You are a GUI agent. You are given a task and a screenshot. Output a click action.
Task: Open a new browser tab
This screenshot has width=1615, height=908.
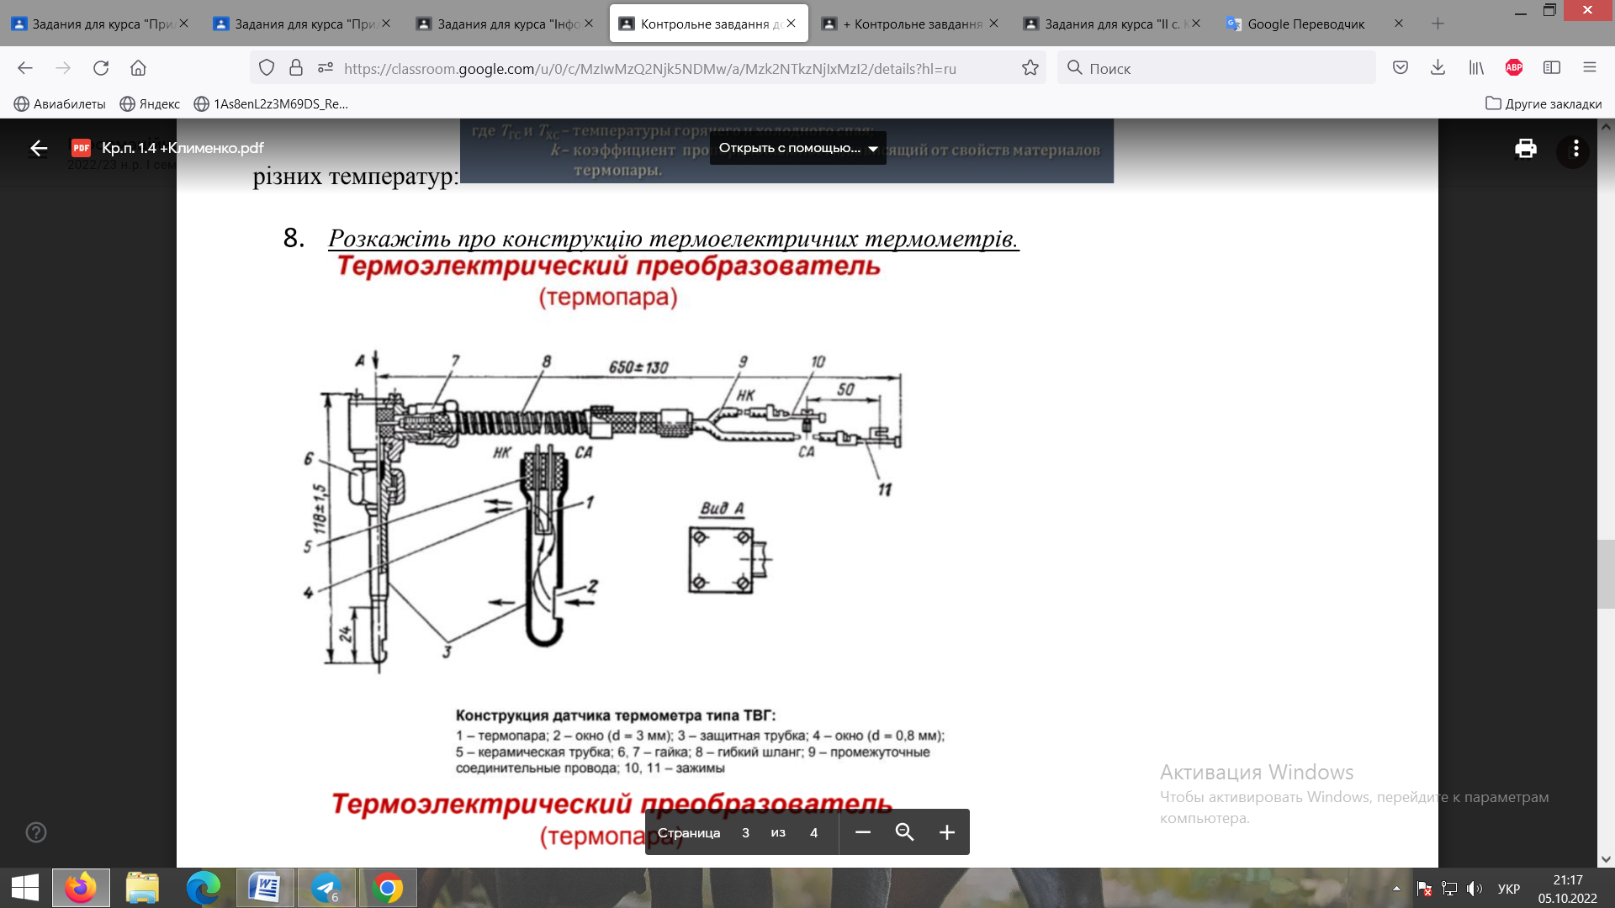[1438, 24]
